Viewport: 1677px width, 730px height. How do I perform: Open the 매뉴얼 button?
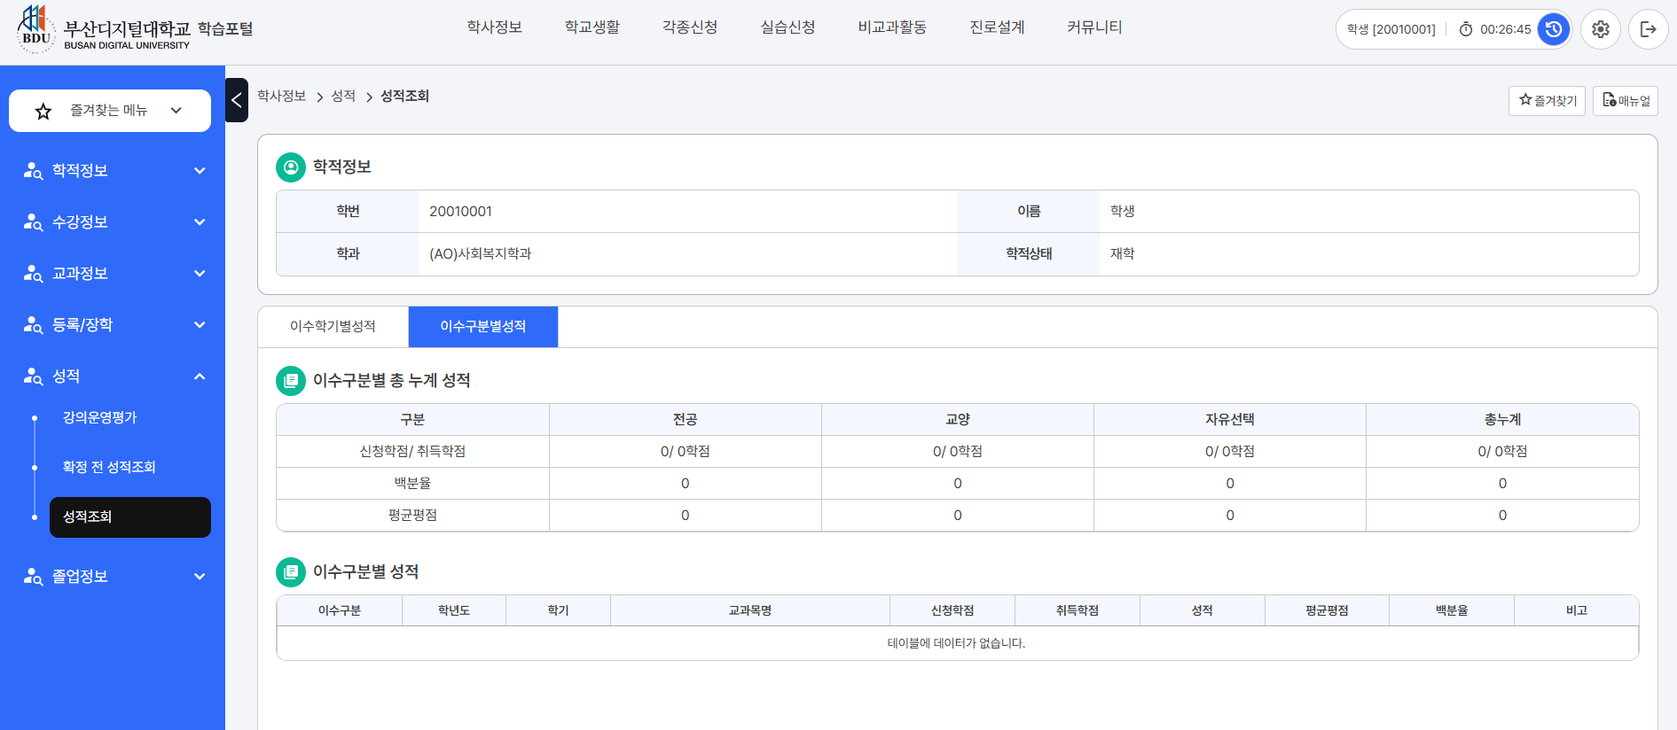click(x=1625, y=101)
